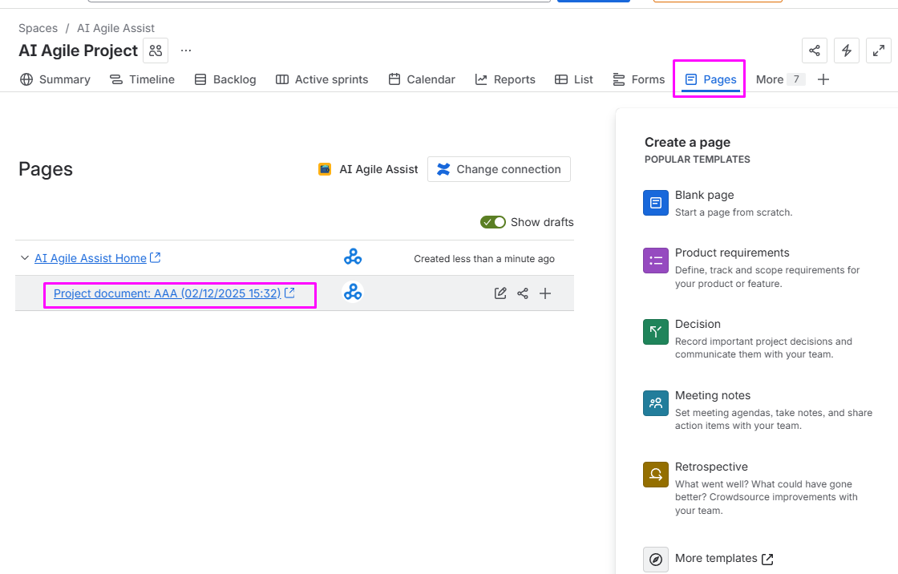Click the Retrospective template icon
The height and width of the screenshot is (574, 898).
[x=656, y=475]
